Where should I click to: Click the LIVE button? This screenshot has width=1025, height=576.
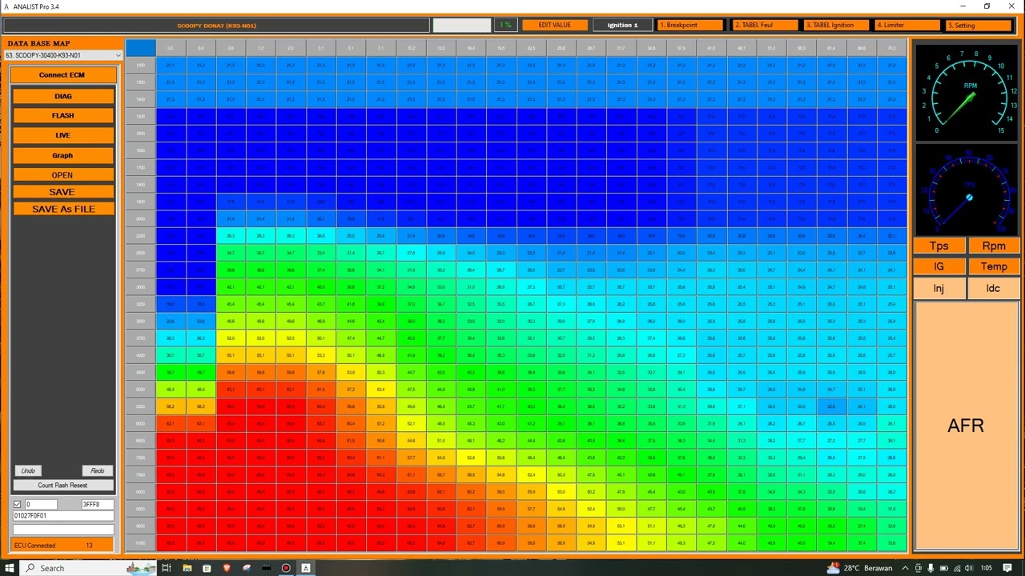63,135
